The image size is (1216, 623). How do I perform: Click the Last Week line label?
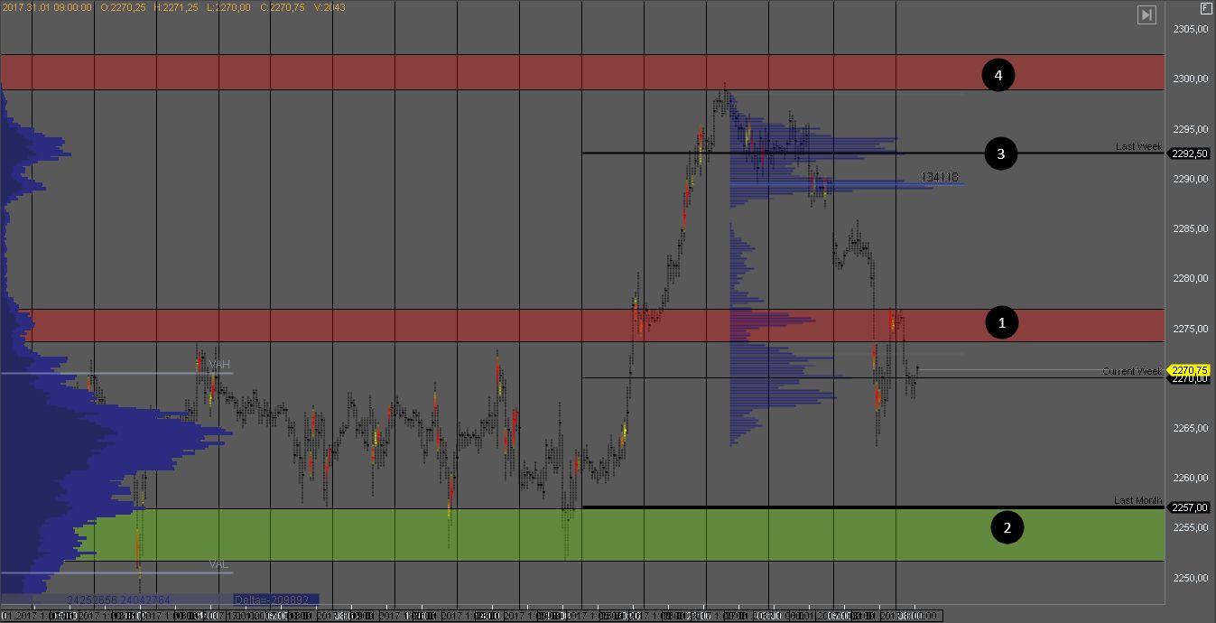1137,146
